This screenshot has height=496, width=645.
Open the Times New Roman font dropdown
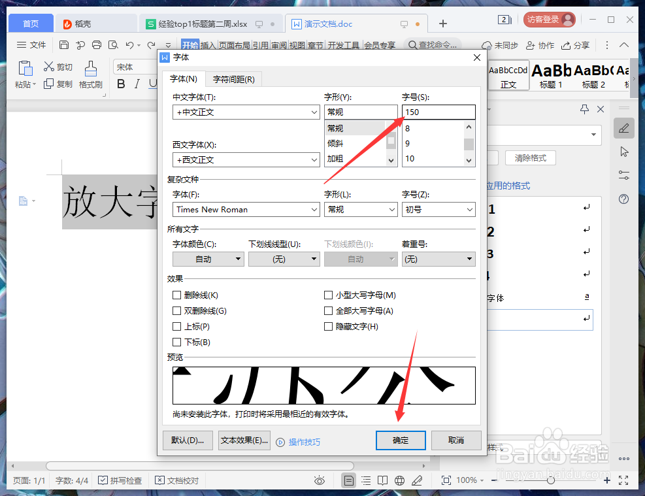click(x=246, y=209)
